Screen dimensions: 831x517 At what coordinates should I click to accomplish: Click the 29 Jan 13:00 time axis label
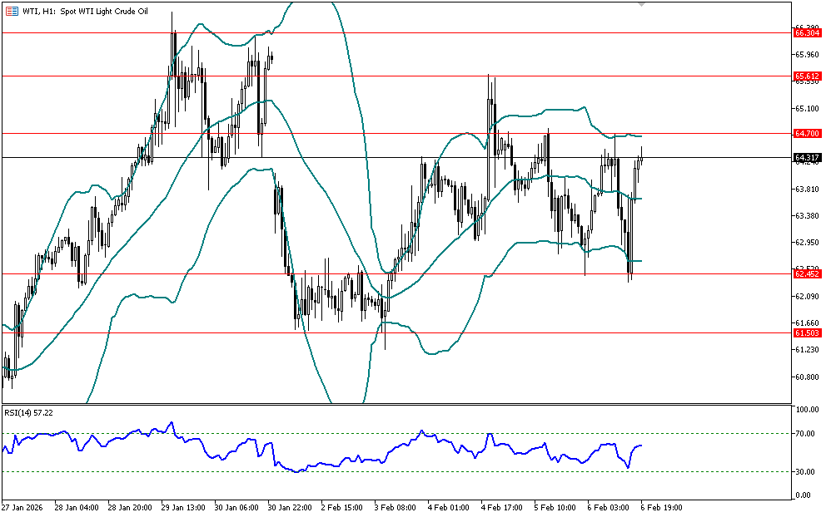(182, 506)
